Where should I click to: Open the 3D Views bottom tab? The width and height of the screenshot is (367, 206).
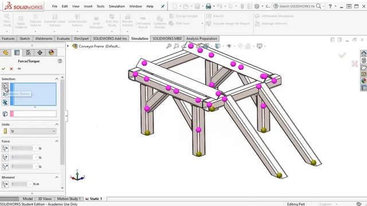coord(45,199)
